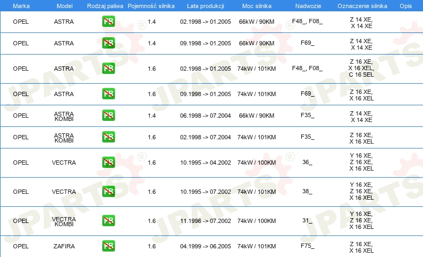Click the date range 10.1995 -> 04.2002

click(x=206, y=163)
